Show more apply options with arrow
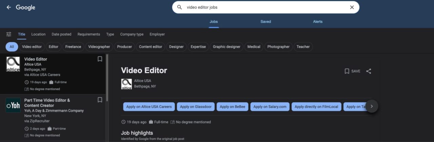This screenshot has width=434, height=142. pyautogui.click(x=372, y=106)
